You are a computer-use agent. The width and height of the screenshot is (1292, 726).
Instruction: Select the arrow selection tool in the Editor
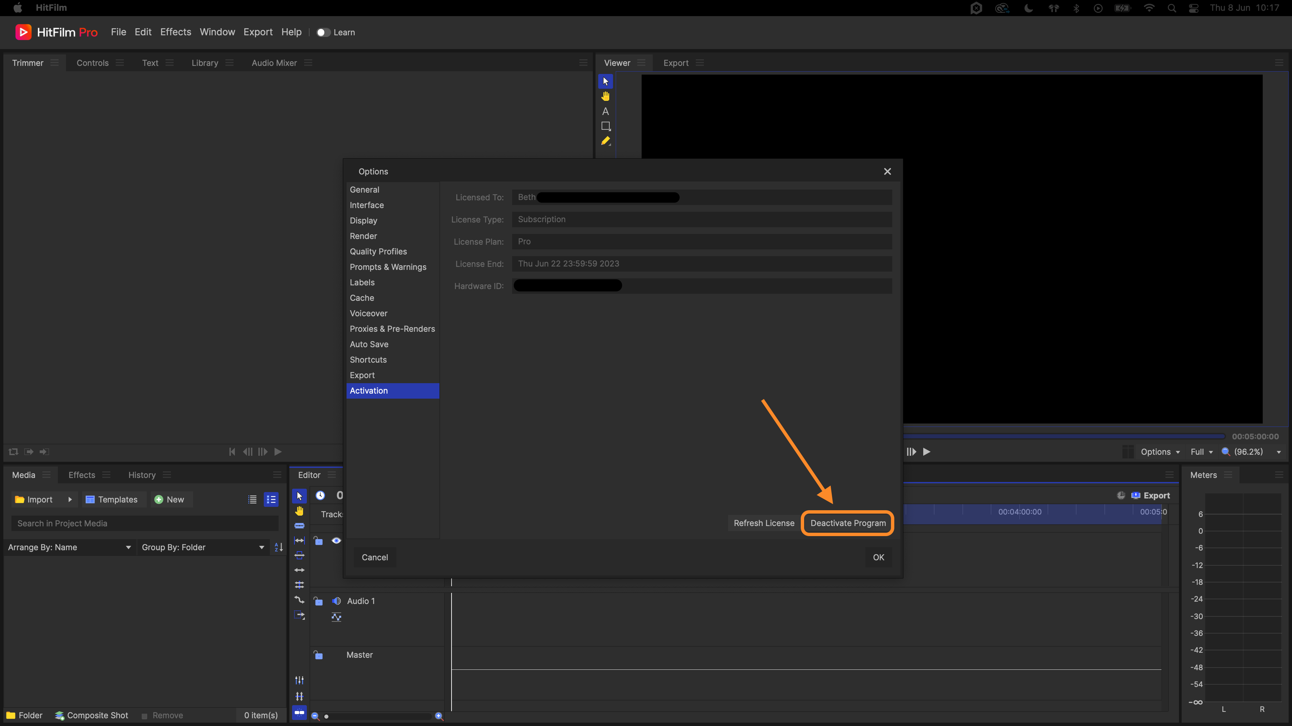click(x=299, y=496)
